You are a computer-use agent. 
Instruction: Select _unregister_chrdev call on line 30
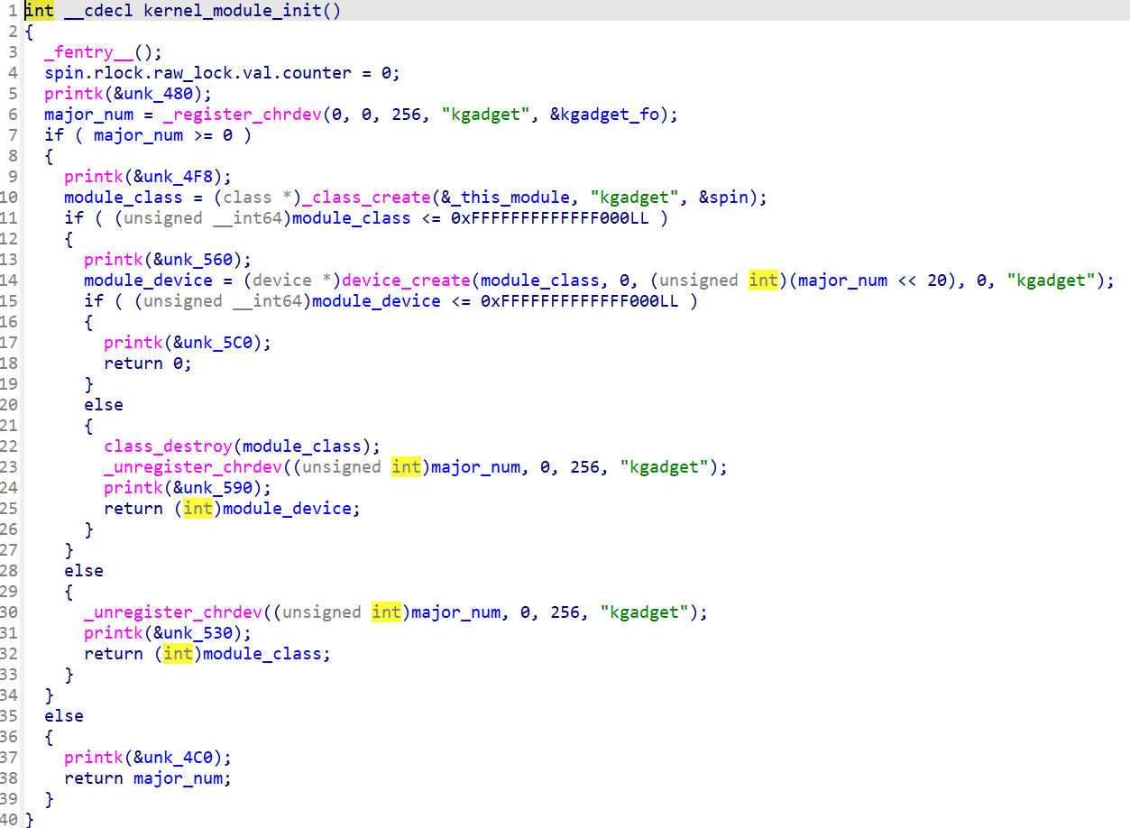tap(173, 612)
